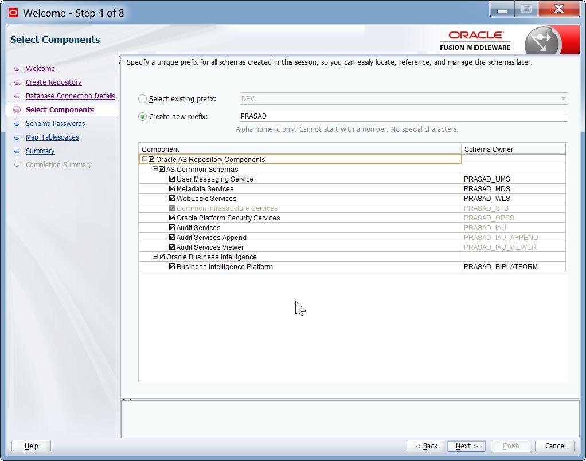Viewport: 586px width, 461px height.
Task: Collapse the AS Common Schemas node
Action: coord(155,169)
